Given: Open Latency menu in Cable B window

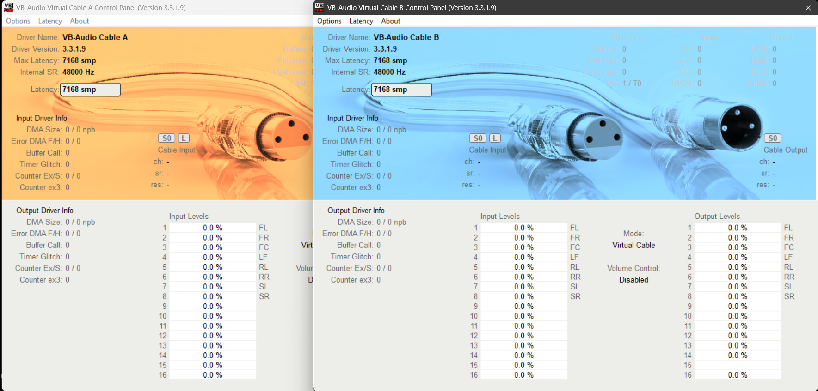Looking at the screenshot, I should [361, 21].
